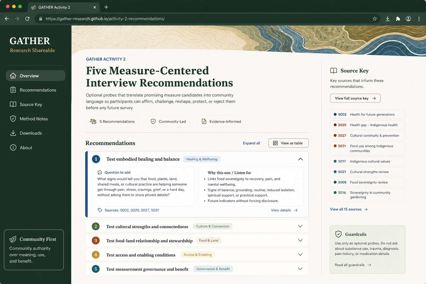
Task: Select source S020 Health gap – Indigenous health
Action: pyautogui.click(x=367, y=125)
